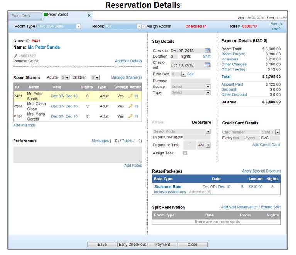
Task: Click the Early Check-out button
Action: point(132,245)
